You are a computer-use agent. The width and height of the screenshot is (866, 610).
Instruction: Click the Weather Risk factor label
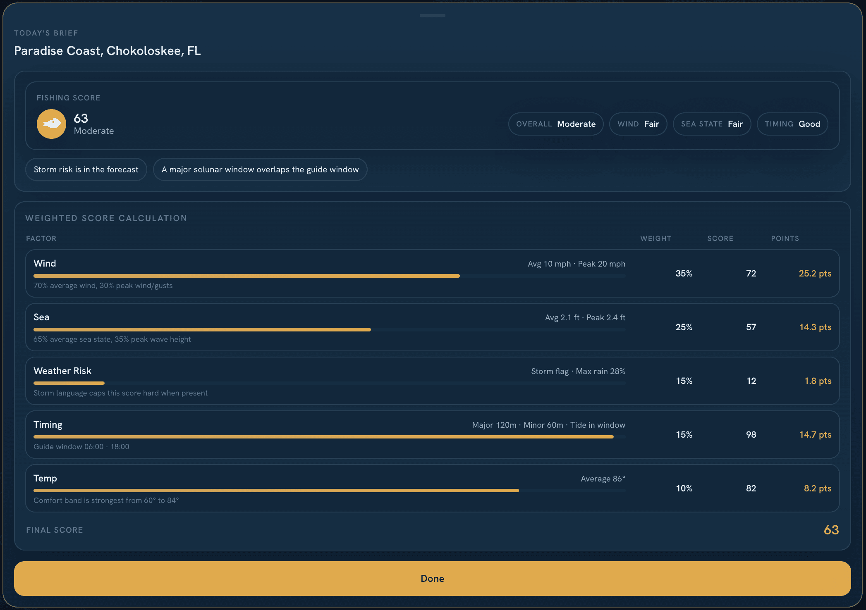[62, 371]
